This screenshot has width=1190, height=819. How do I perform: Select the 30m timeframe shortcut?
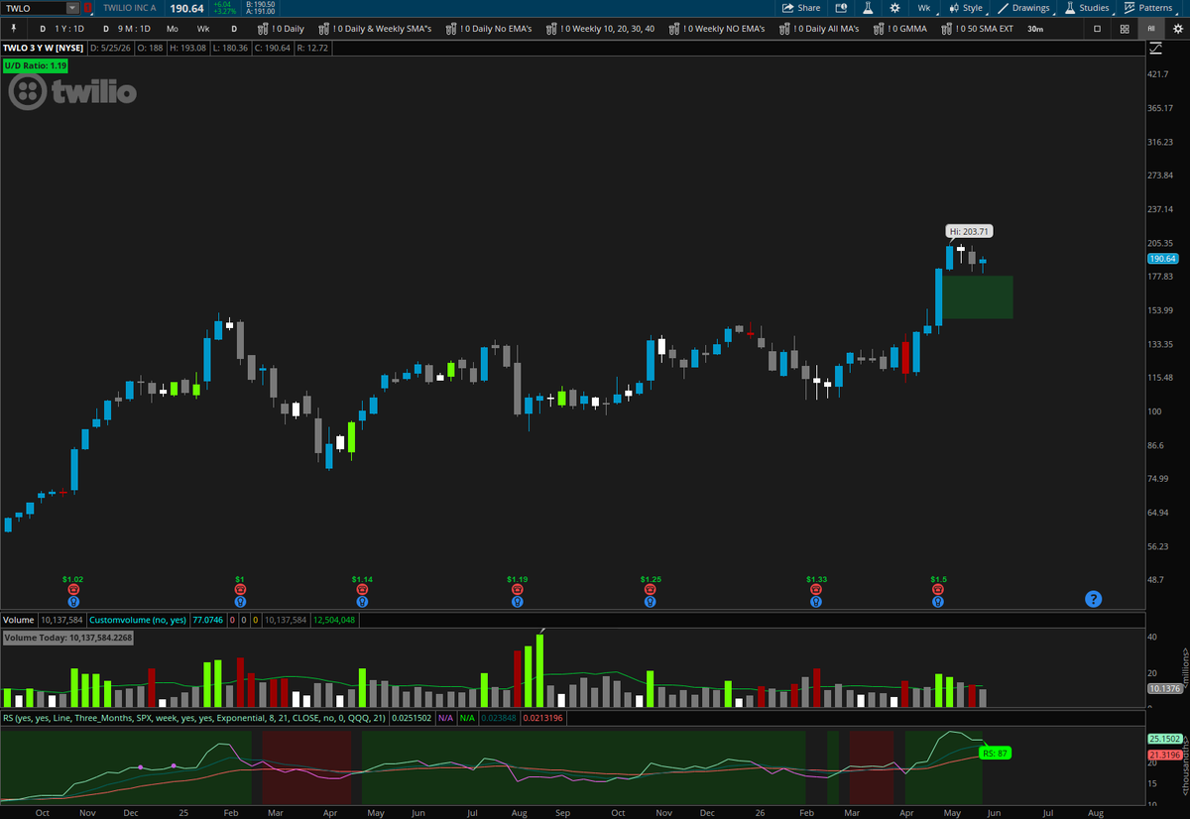pyautogui.click(x=1034, y=29)
